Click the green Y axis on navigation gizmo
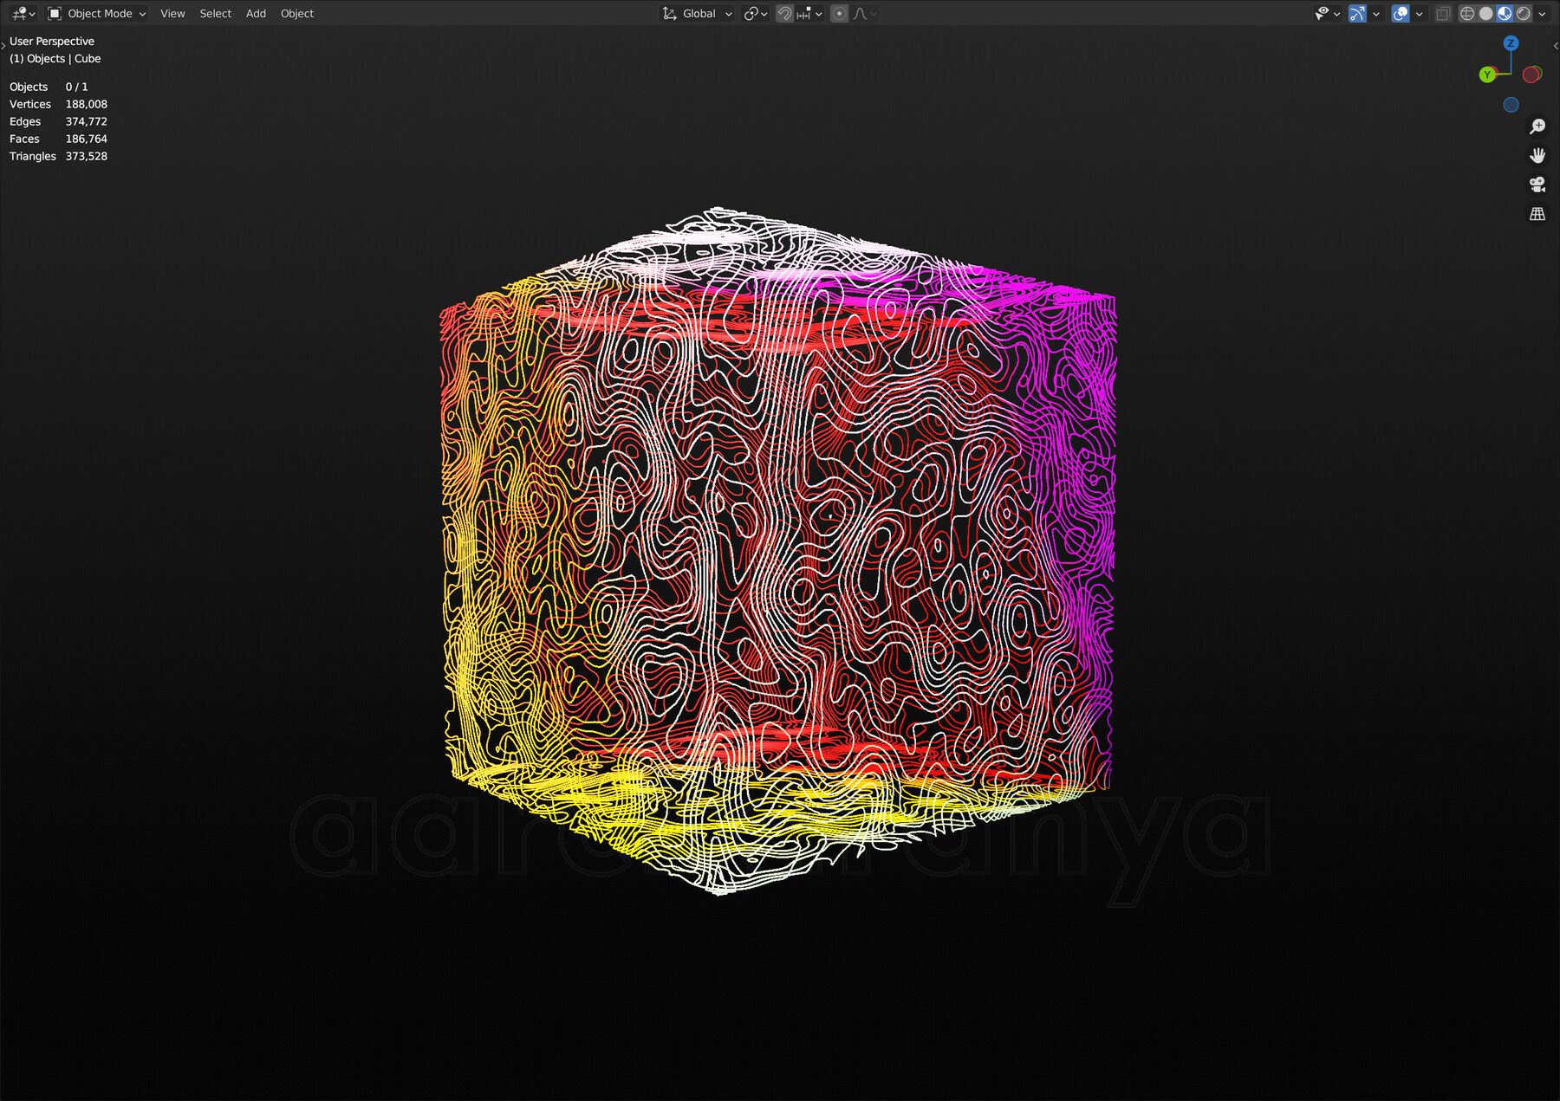The height and width of the screenshot is (1101, 1560). 1488,74
